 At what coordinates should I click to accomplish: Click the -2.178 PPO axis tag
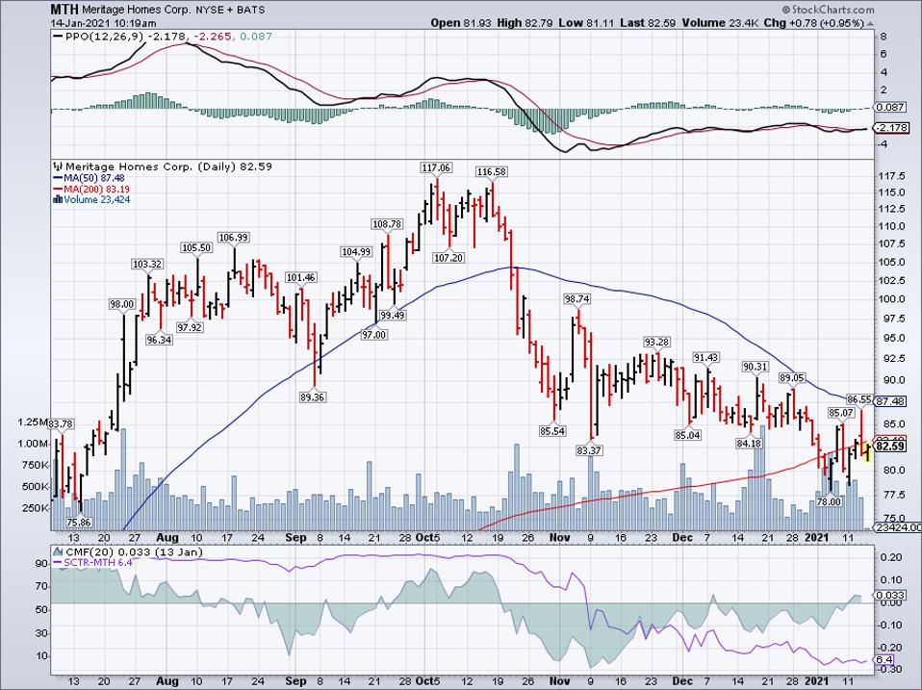pos(891,128)
